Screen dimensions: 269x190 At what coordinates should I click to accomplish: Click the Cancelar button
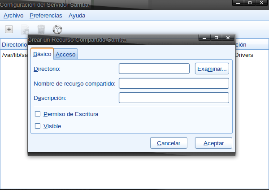coord(169,143)
